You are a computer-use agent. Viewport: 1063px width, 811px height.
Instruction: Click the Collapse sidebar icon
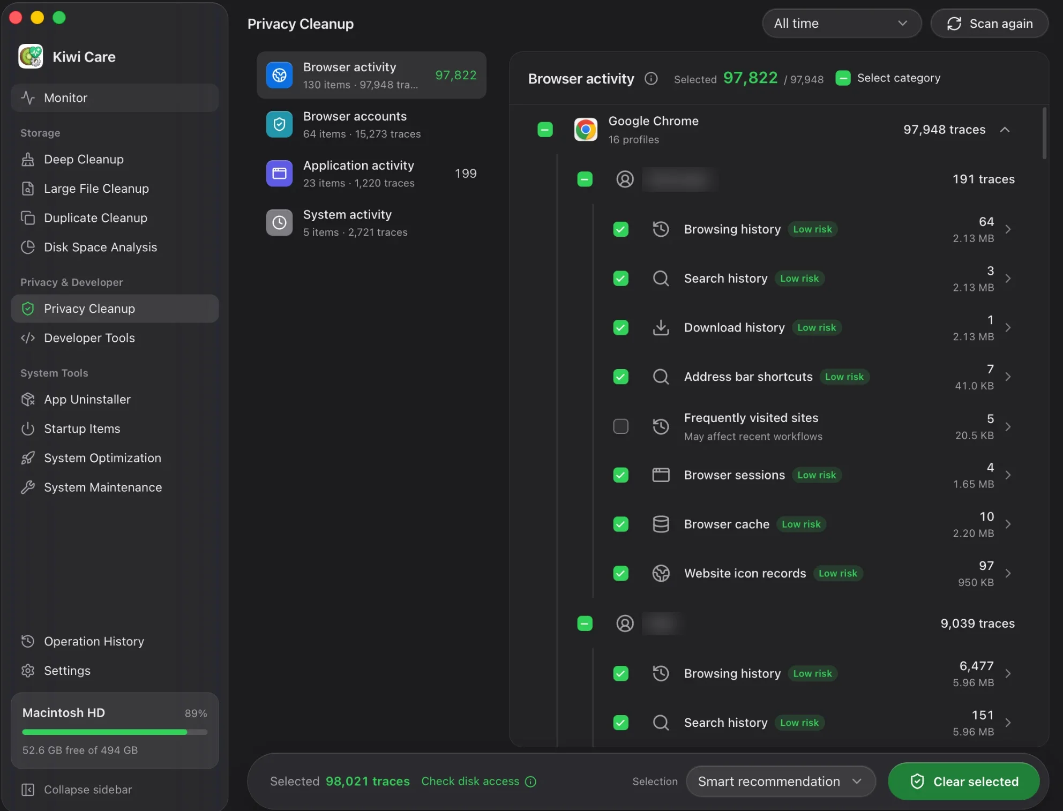[x=28, y=790]
